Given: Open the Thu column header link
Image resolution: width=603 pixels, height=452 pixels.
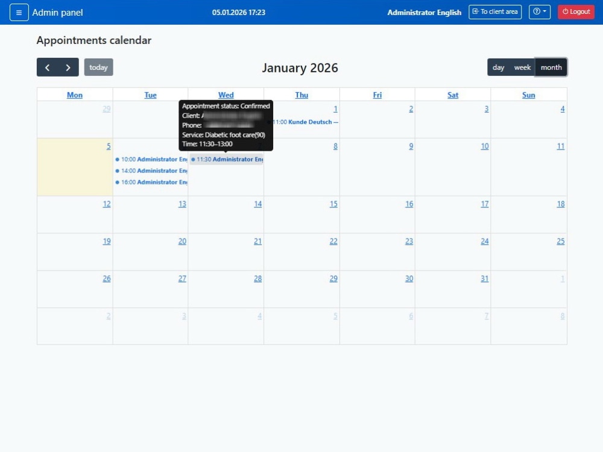Looking at the screenshot, I should pos(301,95).
